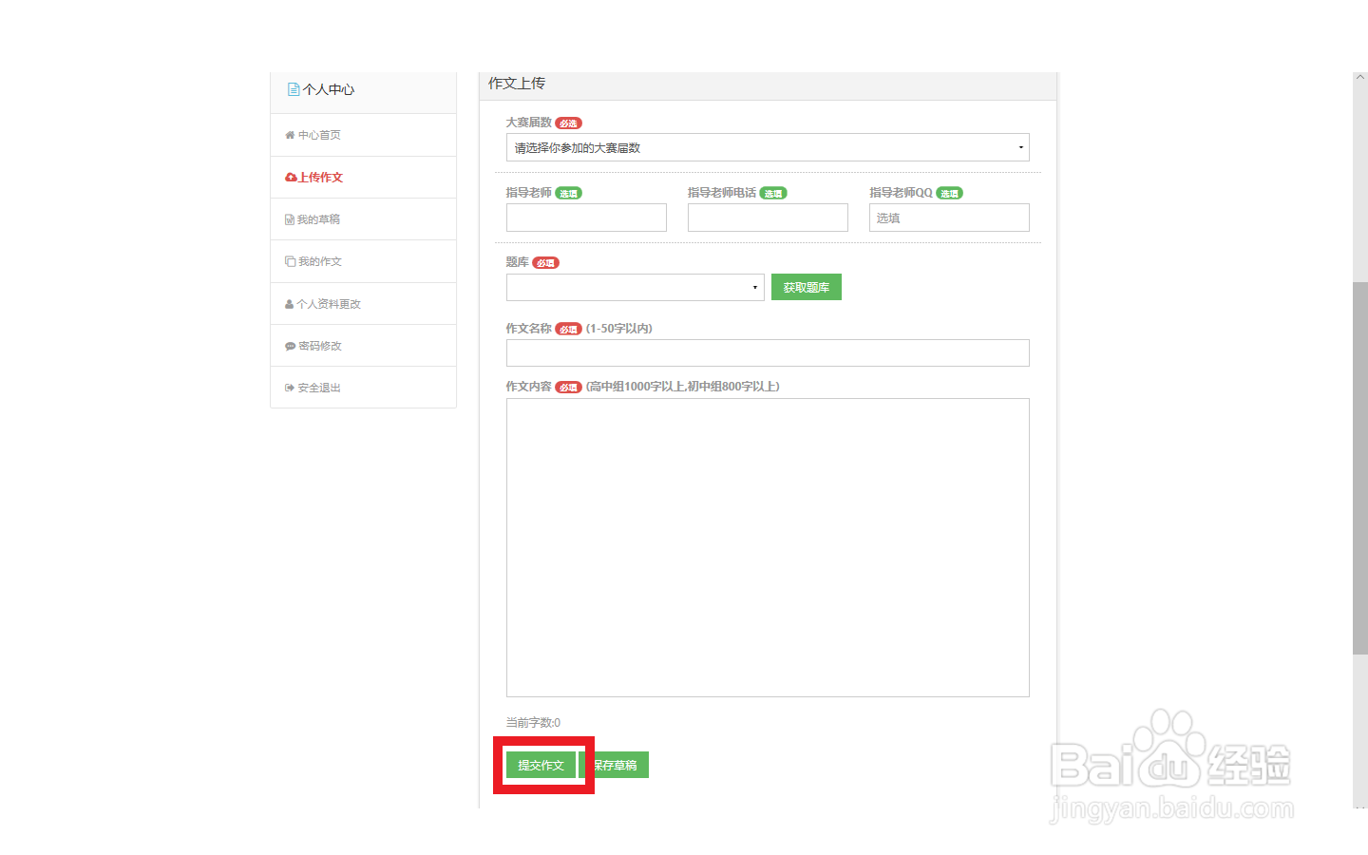Select the home icon next to 中心首页
This screenshot has width=1368, height=855.
click(x=290, y=135)
